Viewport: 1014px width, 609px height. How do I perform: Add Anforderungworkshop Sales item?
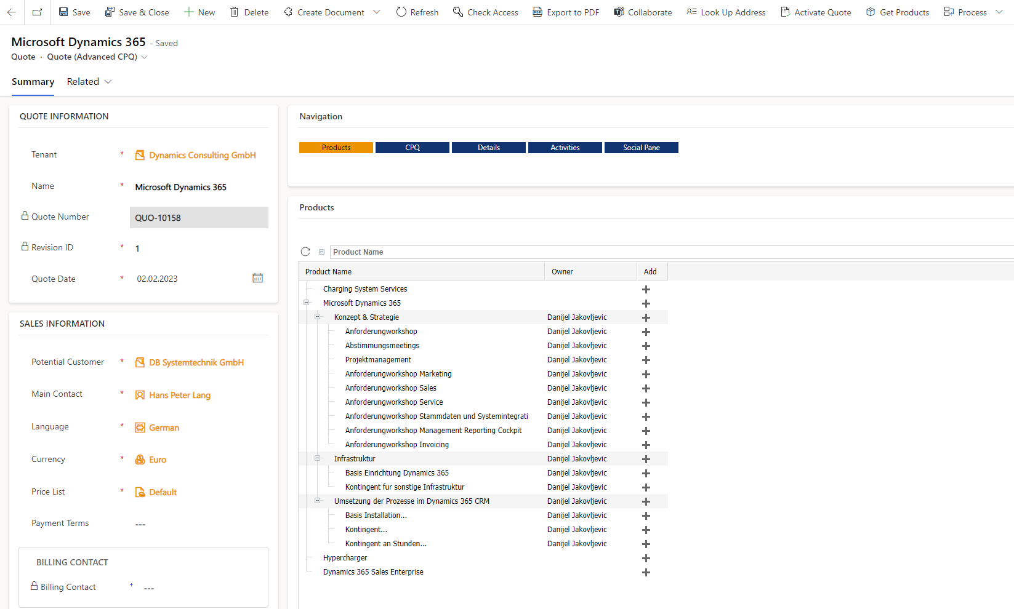pyautogui.click(x=646, y=388)
